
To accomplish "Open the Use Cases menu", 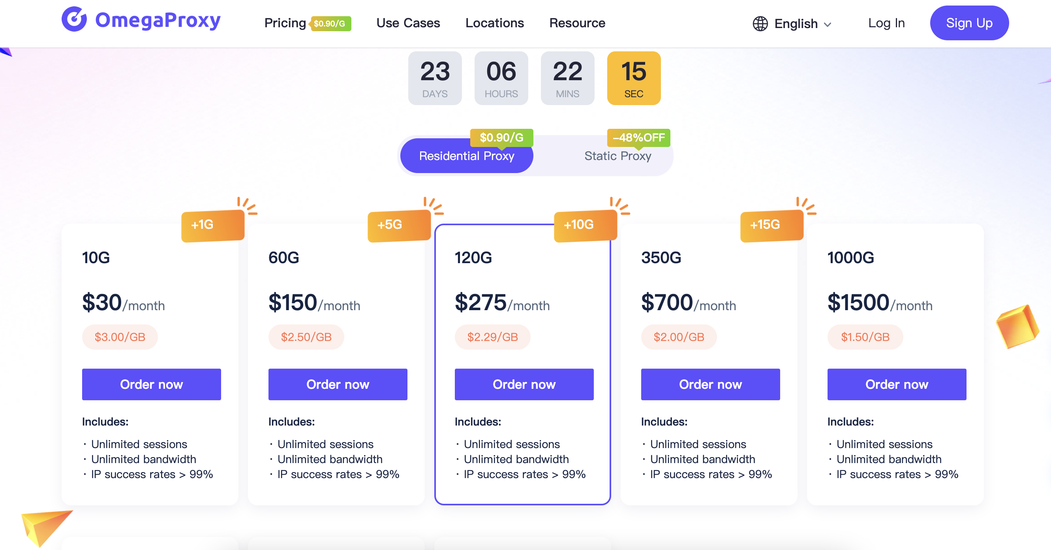I will point(408,23).
